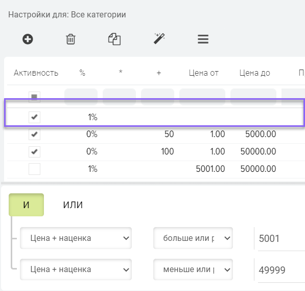This screenshot has height=291, width=305.
Task: Click the Цена от column header
Action: (204, 73)
